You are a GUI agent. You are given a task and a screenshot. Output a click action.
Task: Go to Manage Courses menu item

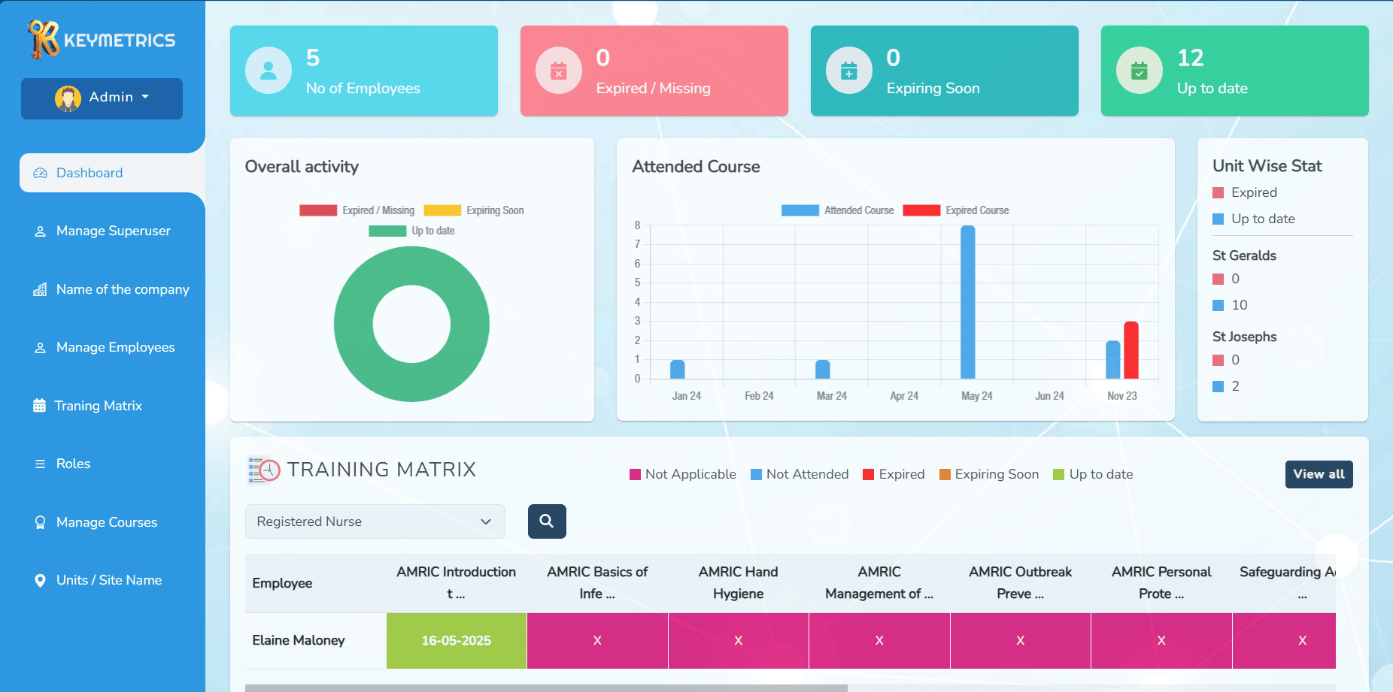[x=106, y=522]
